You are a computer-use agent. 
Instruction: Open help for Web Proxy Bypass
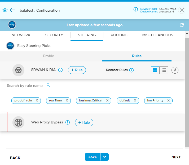(68, 122)
